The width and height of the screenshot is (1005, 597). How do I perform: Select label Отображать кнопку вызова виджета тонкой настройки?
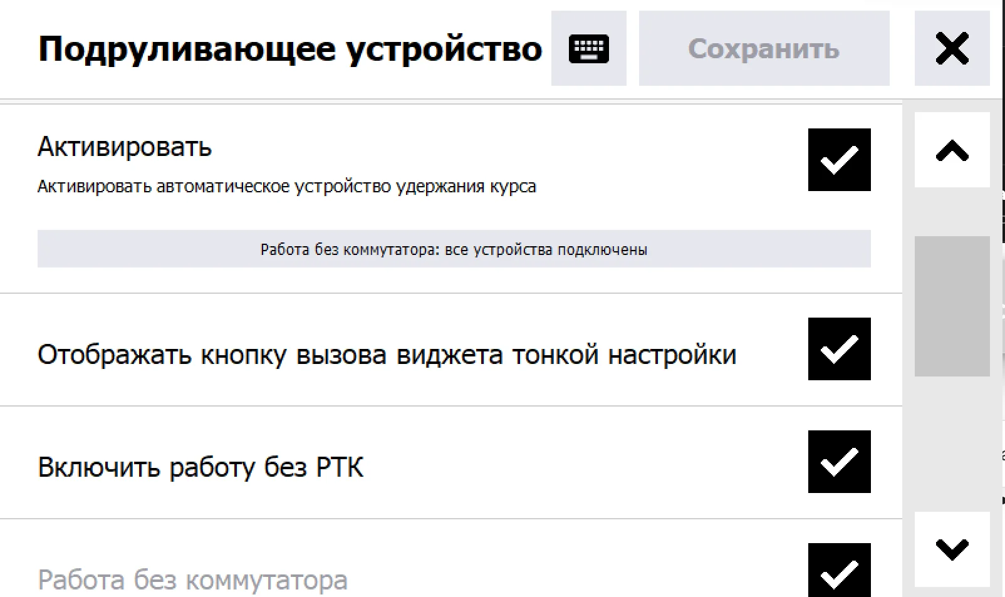[387, 355]
